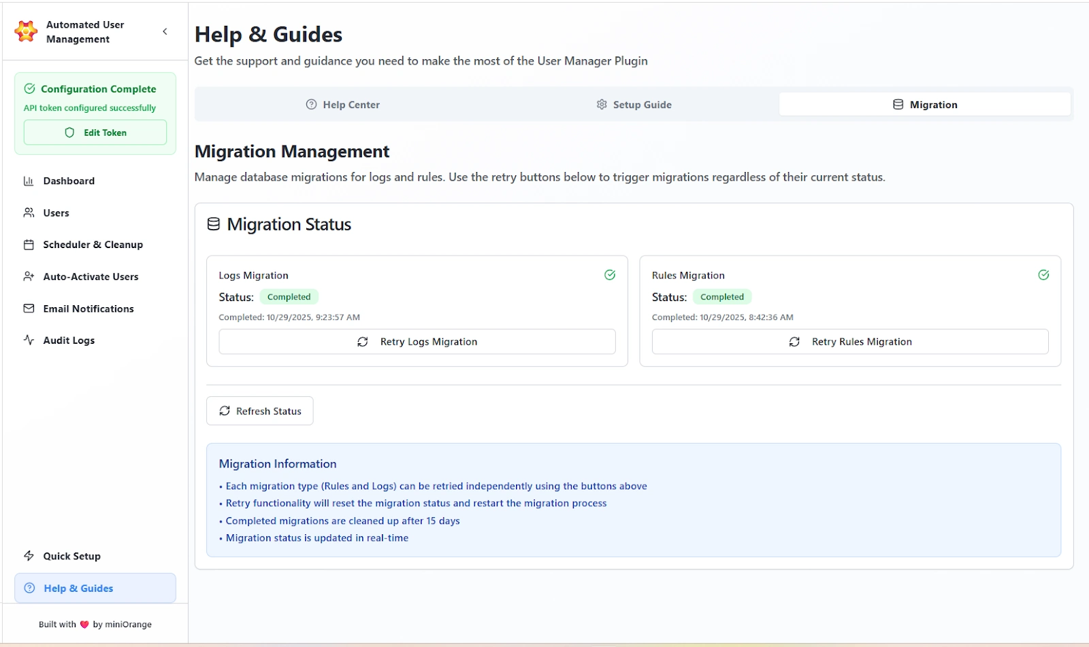
Task: Open the Setup Guide tab
Action: point(633,104)
